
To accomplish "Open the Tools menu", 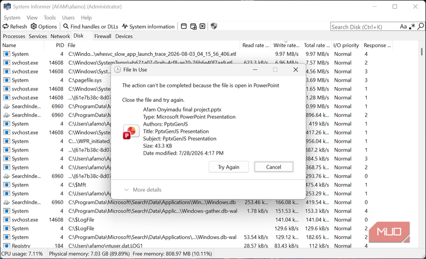I will pos(50,18).
